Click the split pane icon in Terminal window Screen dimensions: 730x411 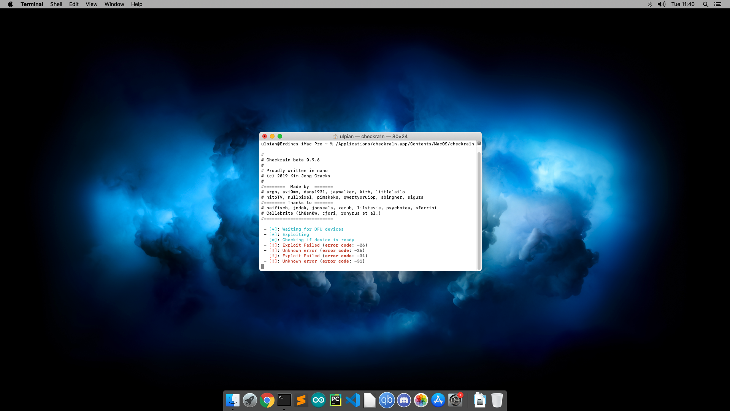(479, 143)
